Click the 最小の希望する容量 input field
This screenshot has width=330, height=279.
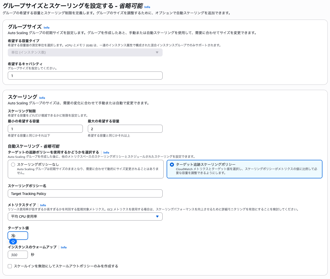[x=45, y=129]
